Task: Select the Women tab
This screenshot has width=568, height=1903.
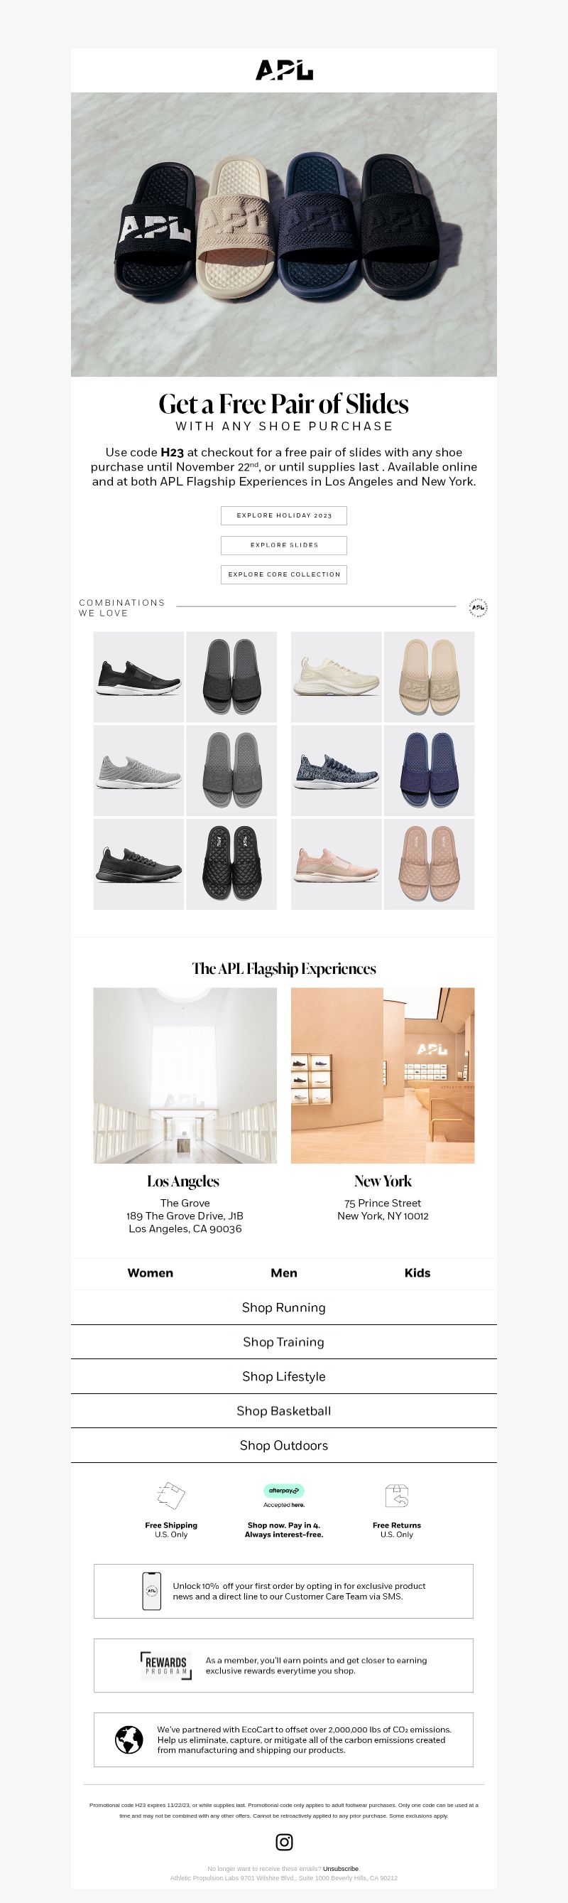Action: coord(151,1273)
